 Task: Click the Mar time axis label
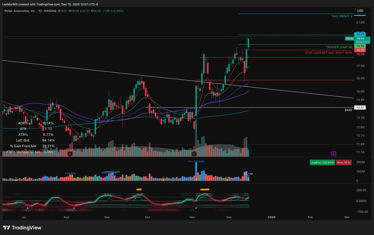click(347, 217)
